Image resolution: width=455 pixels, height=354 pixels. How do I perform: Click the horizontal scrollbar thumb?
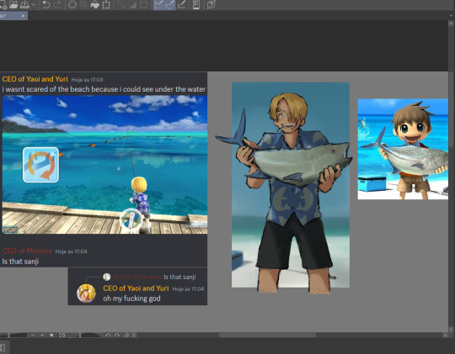[x=267, y=336]
